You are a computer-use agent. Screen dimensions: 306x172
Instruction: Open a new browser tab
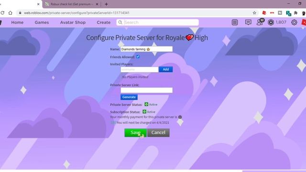[106, 4]
